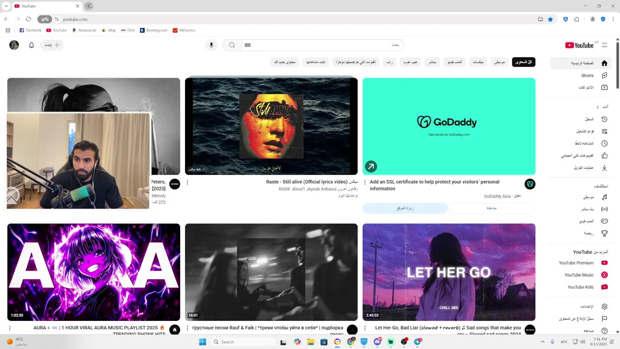Viewport: 620px width, 349px height.
Task: Open the AliExpress bookmark
Action: coord(184,30)
